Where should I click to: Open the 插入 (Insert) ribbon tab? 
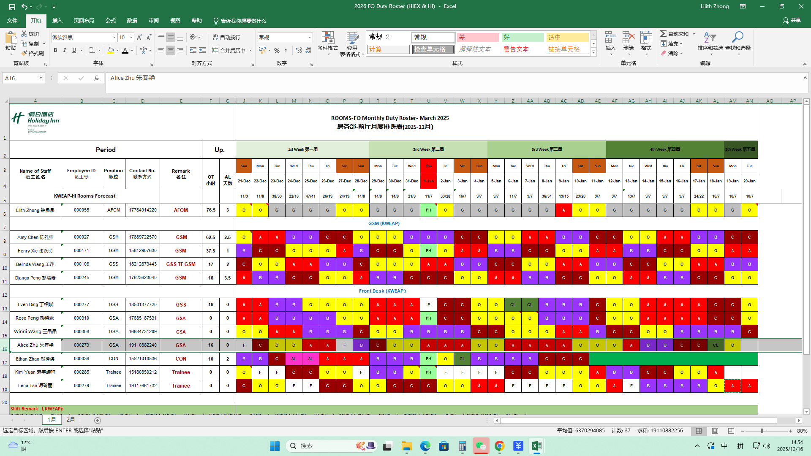point(57,21)
